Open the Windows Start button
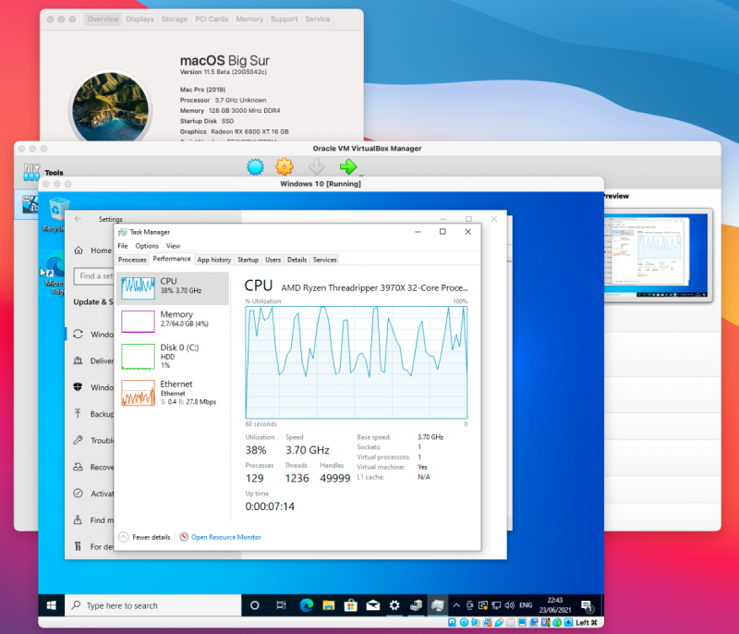Image resolution: width=739 pixels, height=634 pixels. [x=52, y=605]
